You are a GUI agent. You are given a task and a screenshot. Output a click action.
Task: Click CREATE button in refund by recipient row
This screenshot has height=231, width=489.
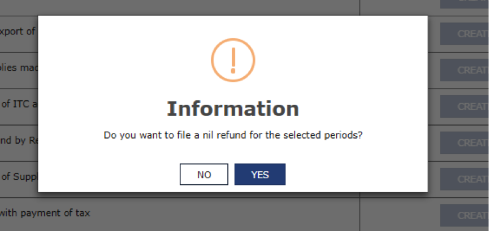pos(464,143)
